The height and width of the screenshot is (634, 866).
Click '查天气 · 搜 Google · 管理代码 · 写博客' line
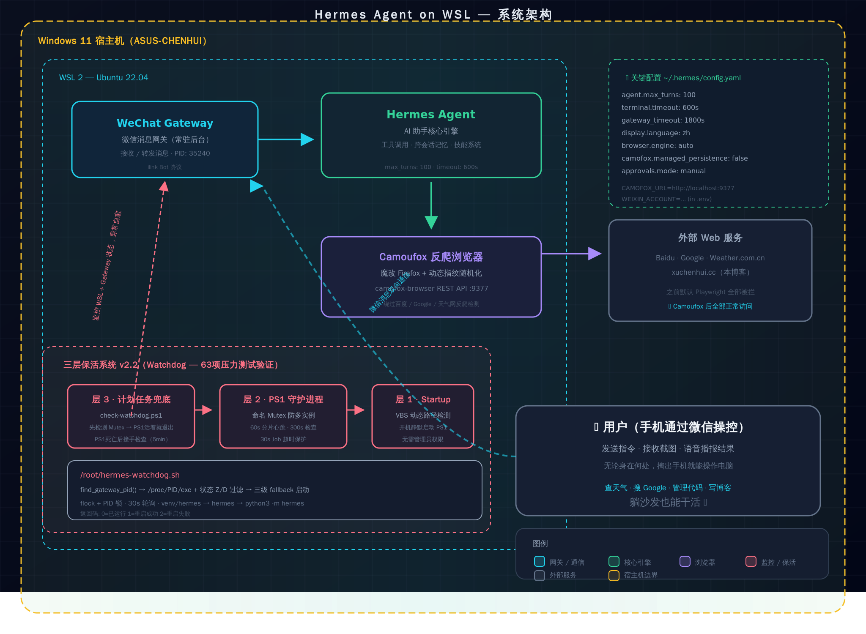(x=668, y=488)
